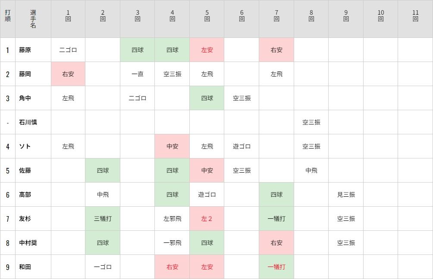Select 佐藤's 中飛 cell in inning 8
Image resolution: width=433 pixels, height=279 pixels.
click(x=311, y=170)
